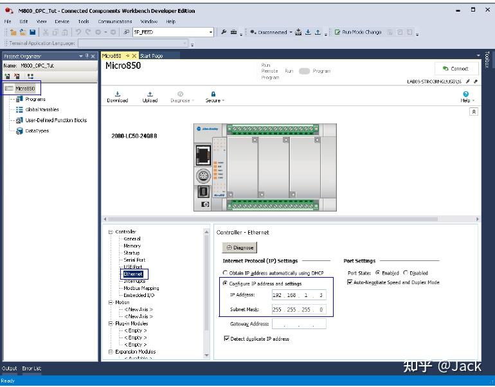The height and width of the screenshot is (387, 495).
Task: Click the Run Mode Change icon
Action: coord(337,32)
